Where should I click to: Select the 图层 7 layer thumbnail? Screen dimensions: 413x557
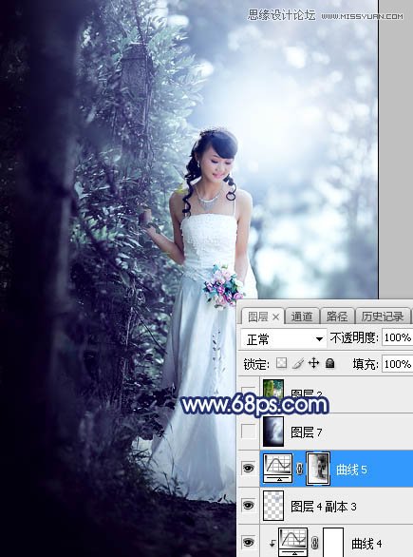(273, 432)
